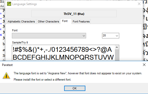Click the Sample/Try It scrollbar thumb
Image resolution: width=148 pixels, height=94 pixels.
[117, 55]
